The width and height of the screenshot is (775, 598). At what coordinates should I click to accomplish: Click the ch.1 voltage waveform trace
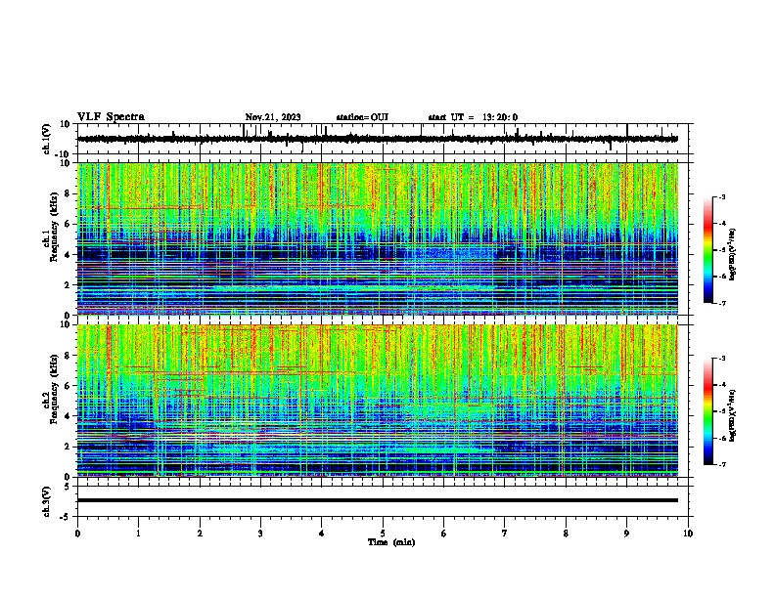[377, 139]
